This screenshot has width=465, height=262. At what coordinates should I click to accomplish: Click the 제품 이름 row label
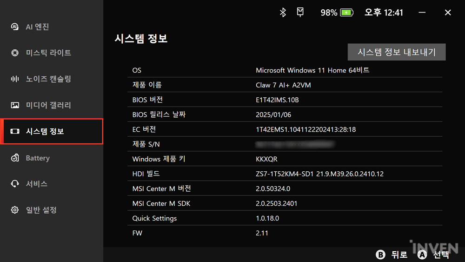coord(147,85)
